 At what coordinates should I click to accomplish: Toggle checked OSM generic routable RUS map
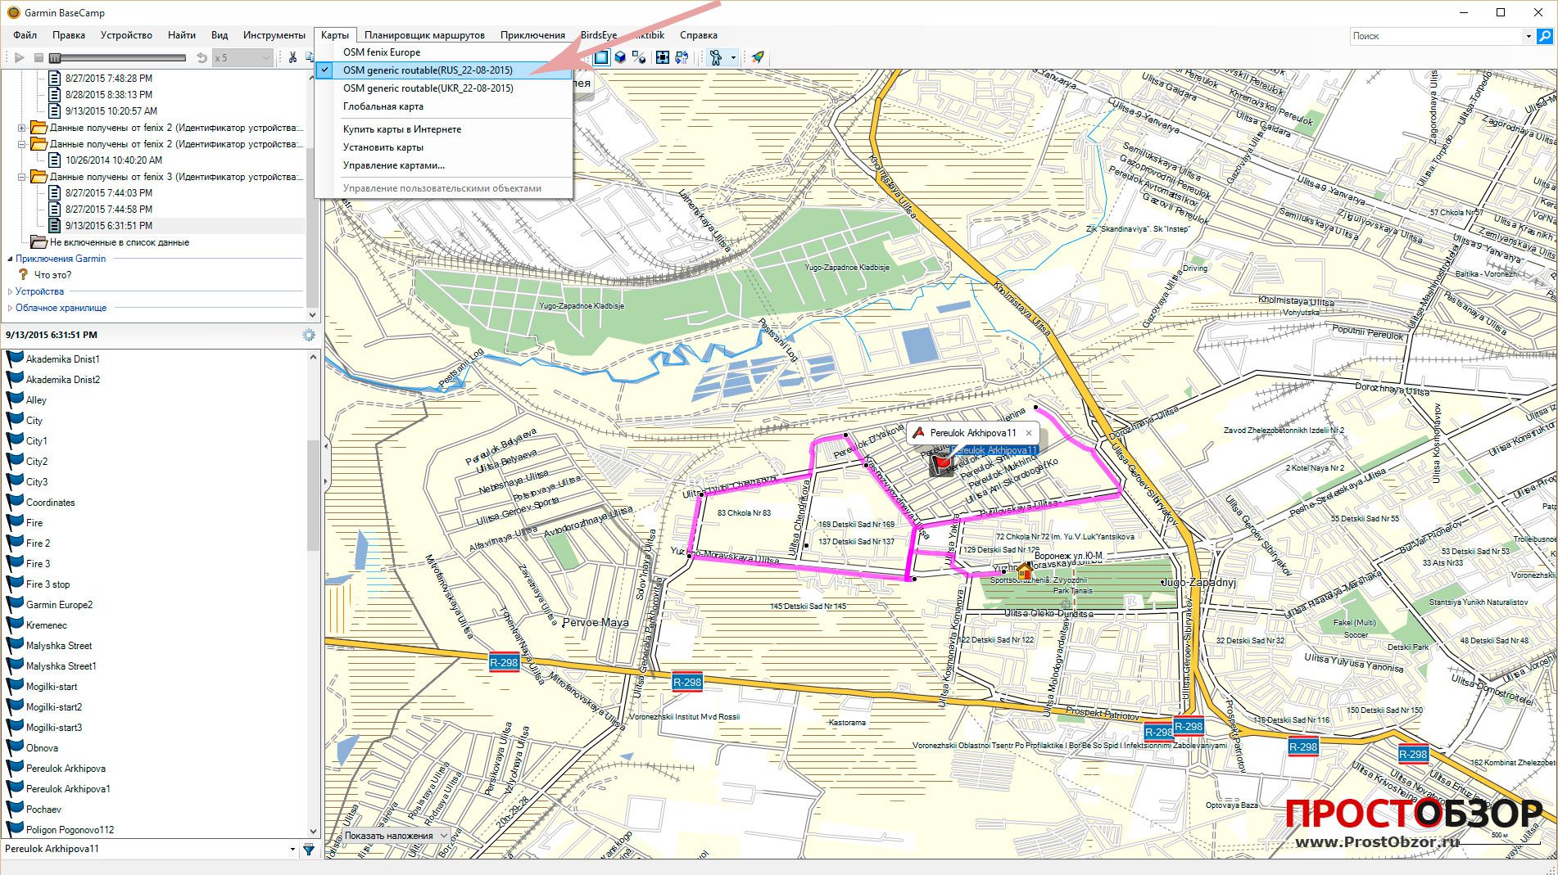pos(443,70)
